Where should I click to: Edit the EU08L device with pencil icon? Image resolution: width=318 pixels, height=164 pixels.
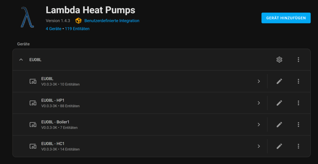click(x=279, y=81)
